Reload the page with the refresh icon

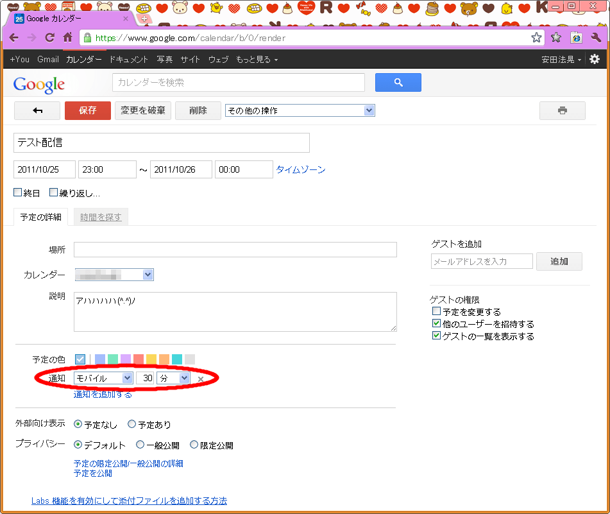49,38
